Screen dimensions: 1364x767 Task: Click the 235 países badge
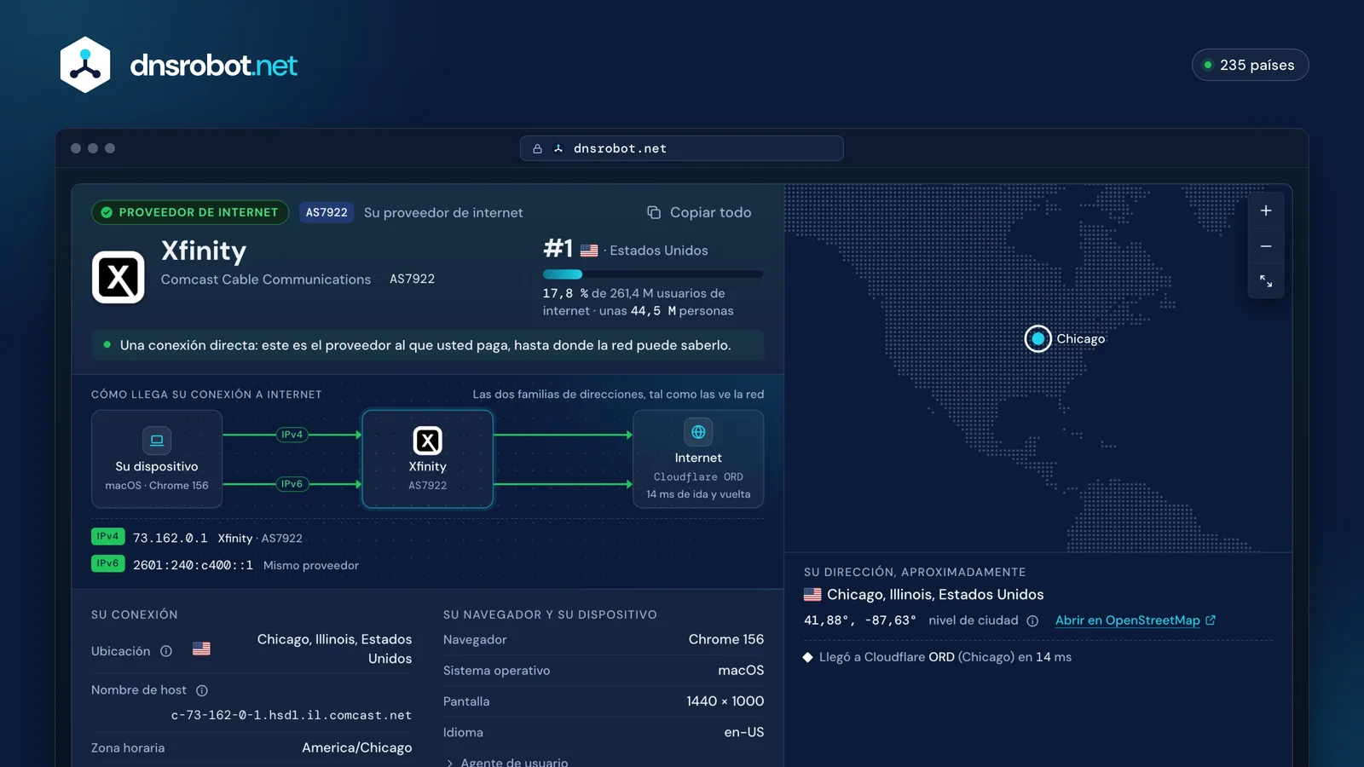(1250, 65)
